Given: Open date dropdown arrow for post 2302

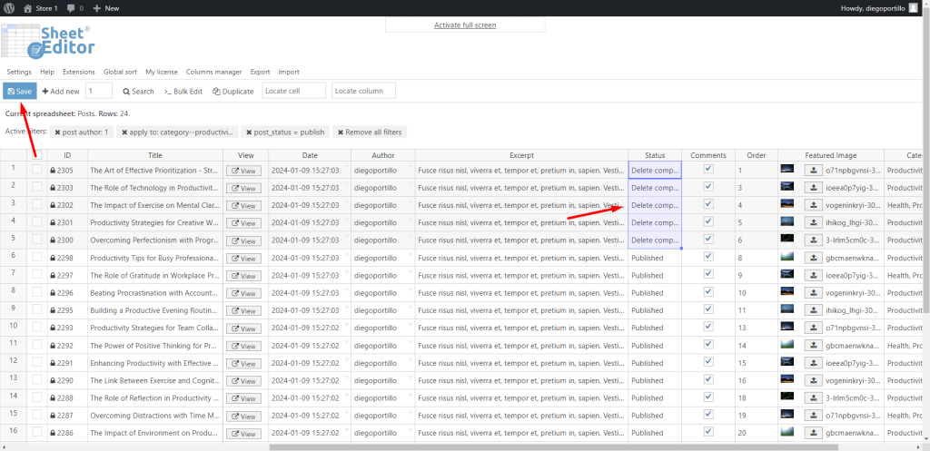Looking at the screenshot, I should pyautogui.click(x=346, y=202).
